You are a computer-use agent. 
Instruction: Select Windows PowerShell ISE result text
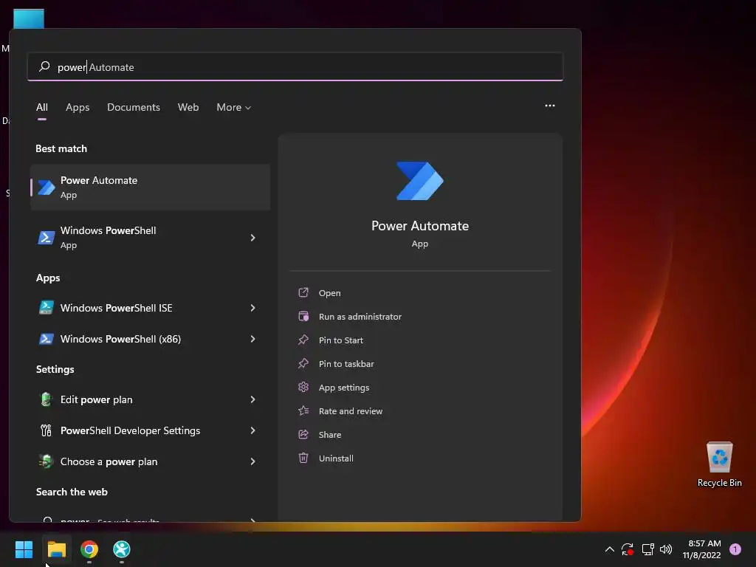pyautogui.click(x=116, y=308)
